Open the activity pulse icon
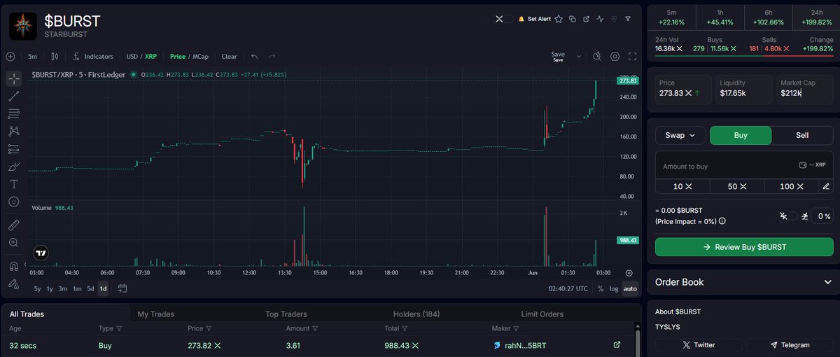The image size is (840, 357). (x=600, y=19)
